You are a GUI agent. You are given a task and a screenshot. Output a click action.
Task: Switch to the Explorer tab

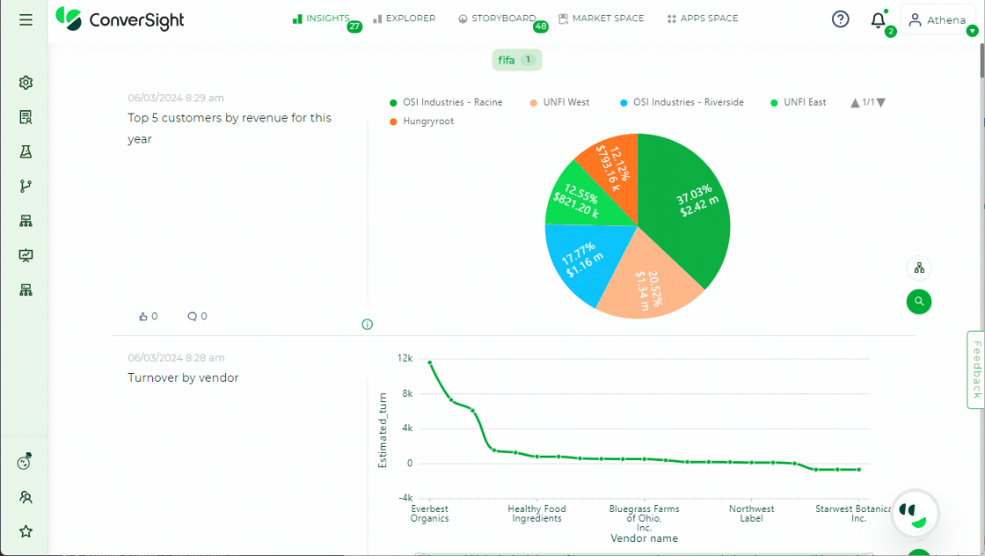[x=405, y=18]
